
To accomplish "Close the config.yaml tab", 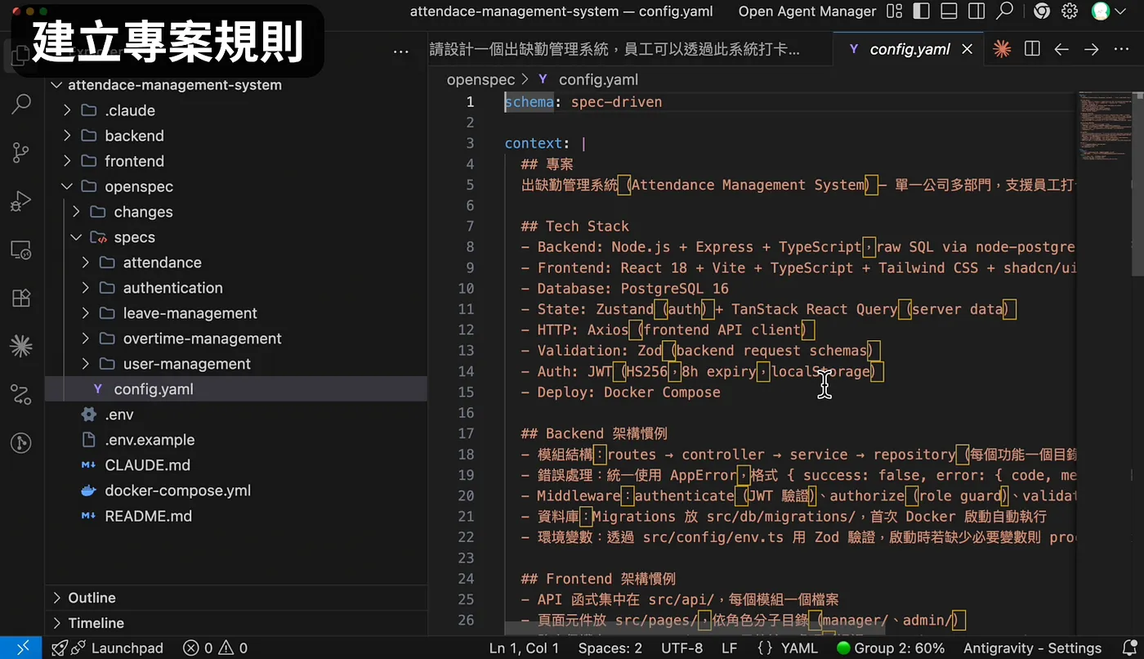I will coord(967,49).
